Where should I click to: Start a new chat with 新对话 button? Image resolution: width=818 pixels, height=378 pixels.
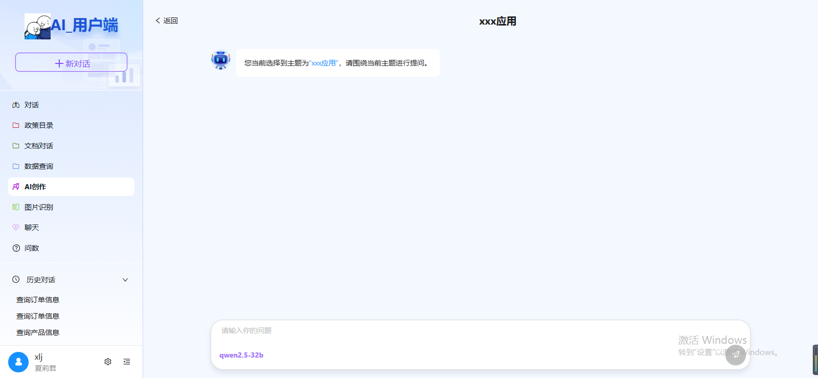coord(71,62)
